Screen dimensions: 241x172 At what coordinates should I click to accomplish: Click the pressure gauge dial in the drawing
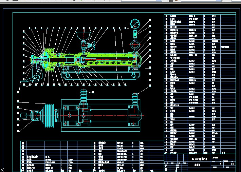coord(135,23)
